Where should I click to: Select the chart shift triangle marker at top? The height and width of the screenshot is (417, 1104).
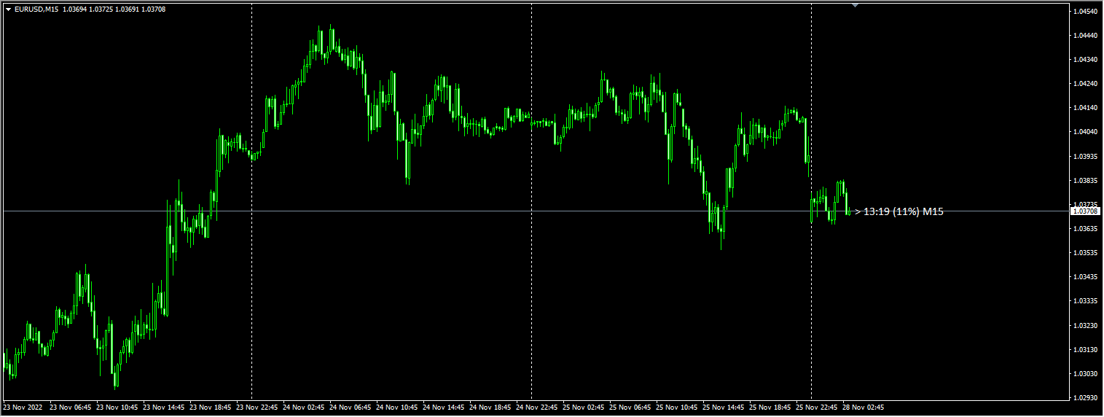point(856,5)
